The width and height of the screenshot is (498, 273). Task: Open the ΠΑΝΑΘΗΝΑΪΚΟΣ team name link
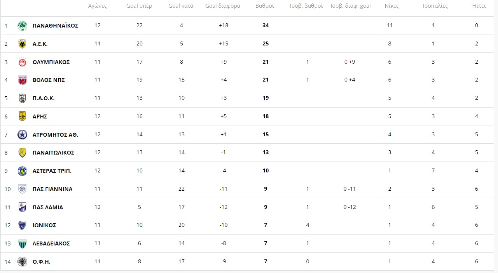56,26
